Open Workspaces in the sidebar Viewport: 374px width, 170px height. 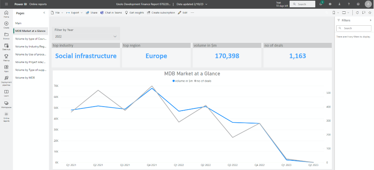(7, 104)
